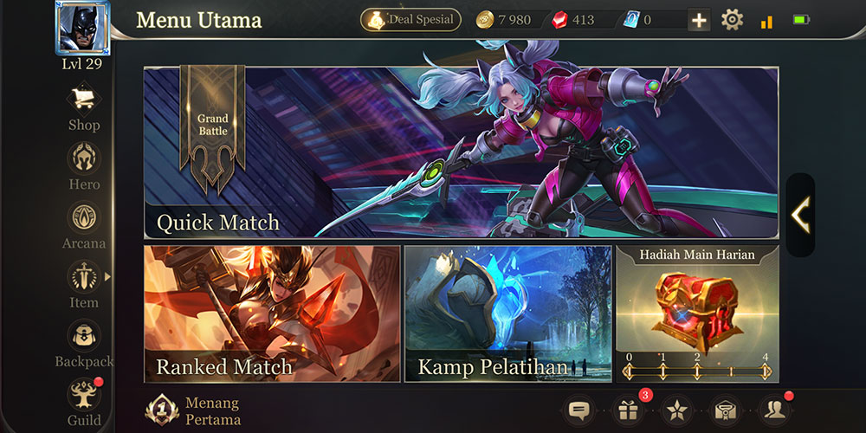Screen dimensions: 866x433
Task: Open the settings gear icon
Action: (x=732, y=21)
